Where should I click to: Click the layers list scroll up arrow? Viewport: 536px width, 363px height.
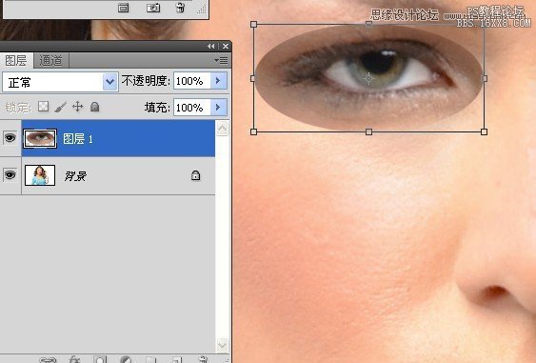click(222, 129)
